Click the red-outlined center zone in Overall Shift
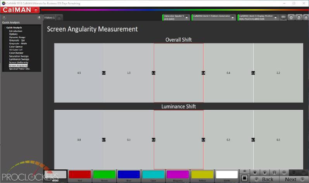309x183 pixels. [179, 73]
